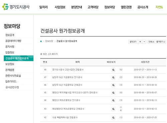The width and height of the screenshot is (167, 123).
Task: Open 화성동탄(2) 제26초등학교 건축공사 entry
Action: click(68, 109)
